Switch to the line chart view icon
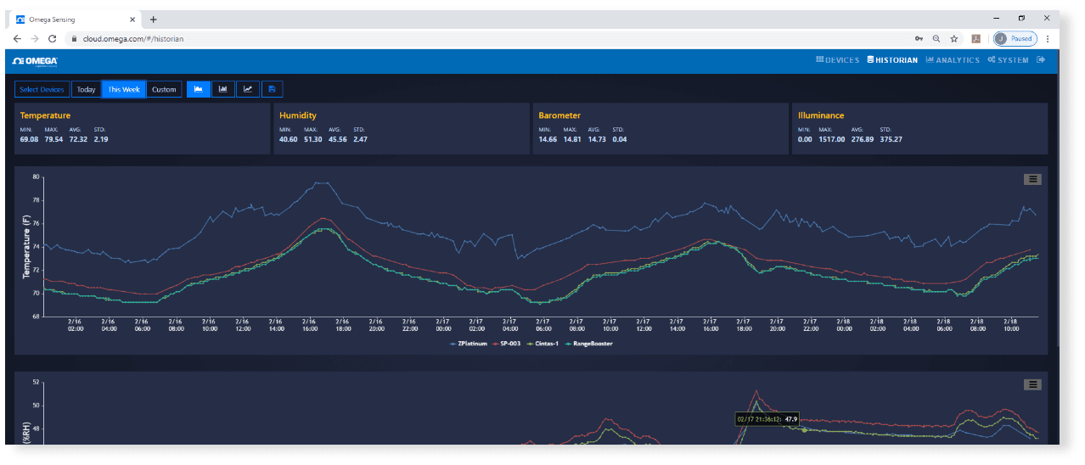The height and width of the screenshot is (465, 1085). click(247, 89)
